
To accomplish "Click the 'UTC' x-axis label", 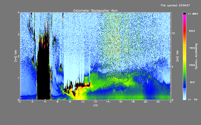I will coord(95,105).
